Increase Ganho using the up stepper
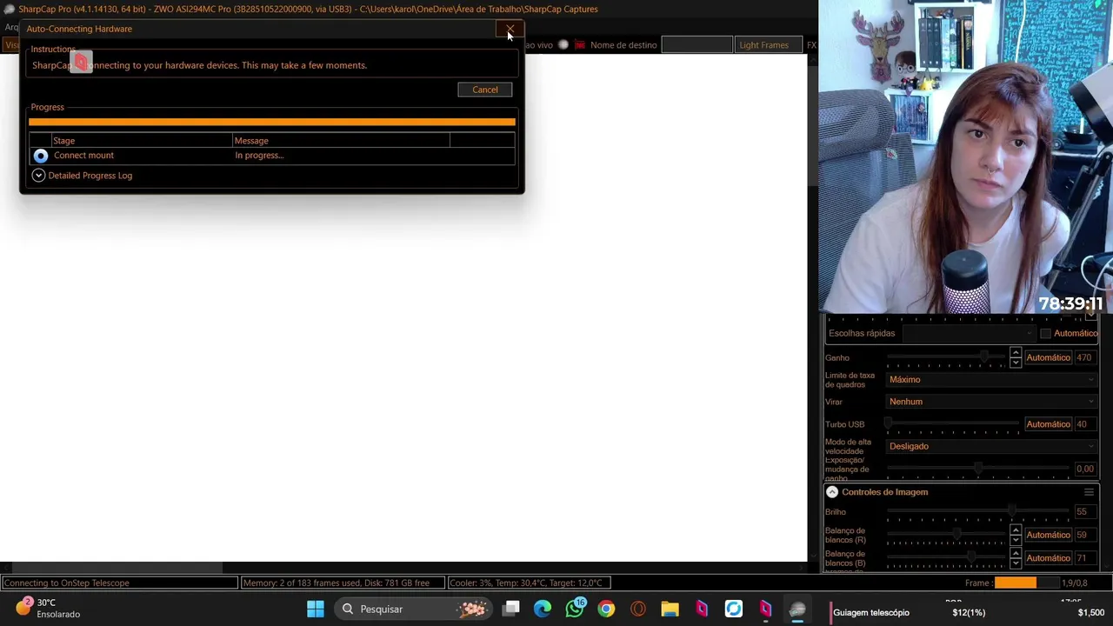Viewport: 1113px width, 626px height. click(x=1015, y=353)
